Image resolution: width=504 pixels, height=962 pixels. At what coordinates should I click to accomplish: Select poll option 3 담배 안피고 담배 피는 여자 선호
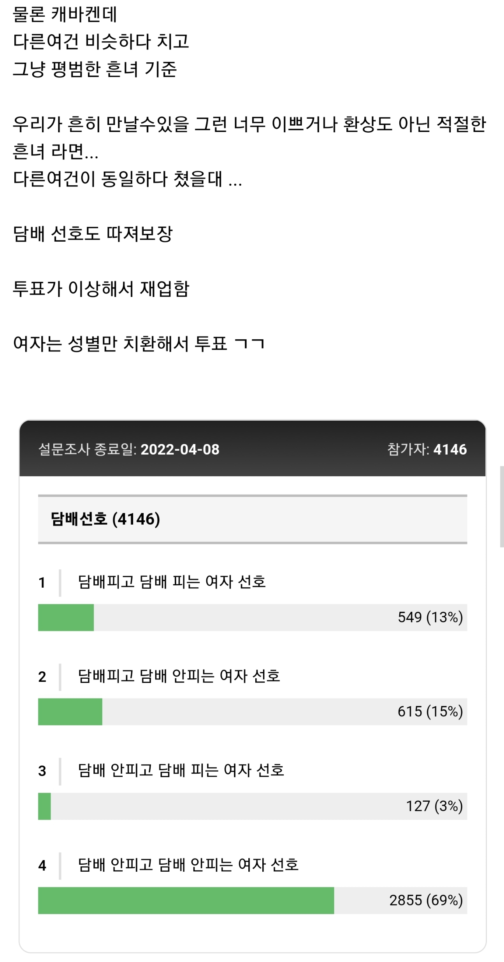181,771
